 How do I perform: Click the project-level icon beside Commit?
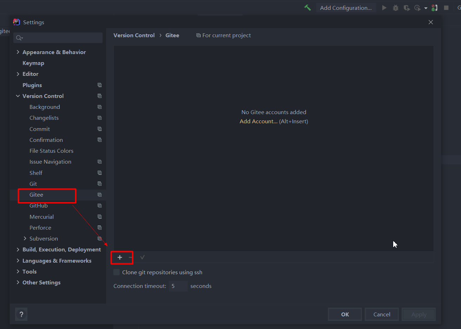[x=99, y=129]
